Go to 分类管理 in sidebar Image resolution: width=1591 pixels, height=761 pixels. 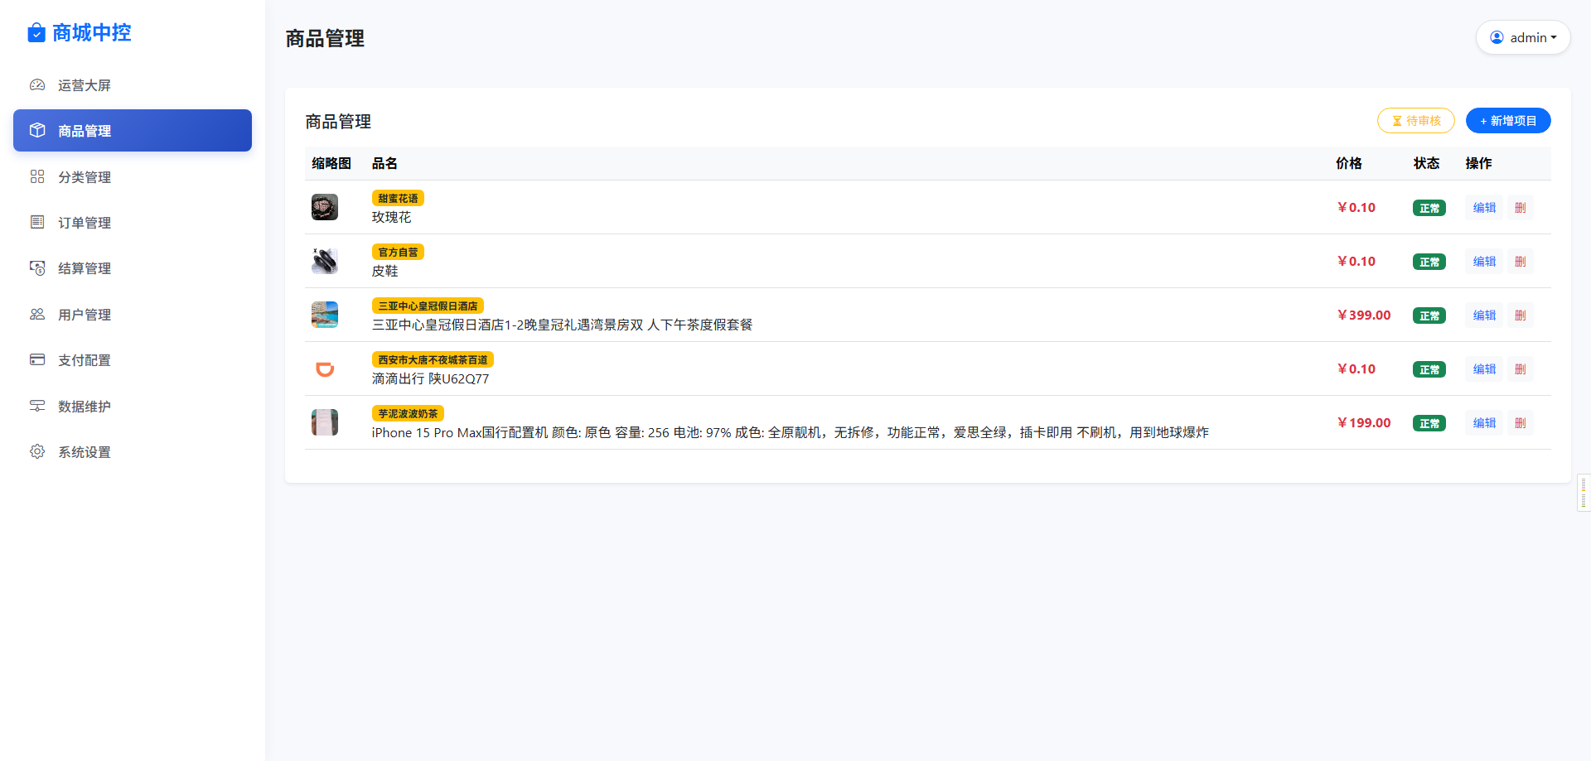(133, 177)
